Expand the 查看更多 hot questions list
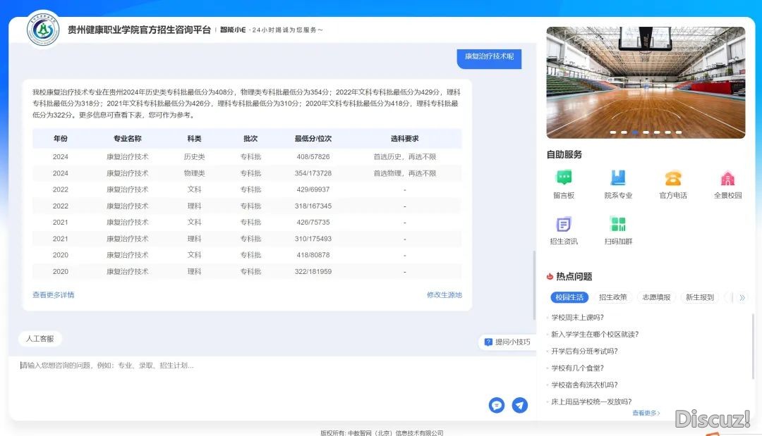The image size is (762, 436). click(646, 413)
